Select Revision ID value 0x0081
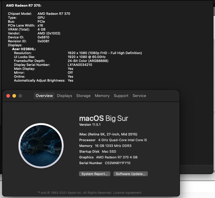The height and width of the screenshot is (198, 215). pyautogui.click(x=44, y=41)
